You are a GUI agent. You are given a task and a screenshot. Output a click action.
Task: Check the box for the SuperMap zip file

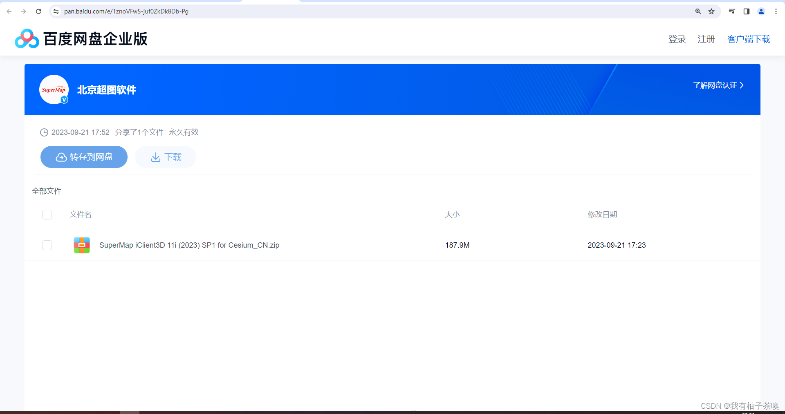[47, 245]
